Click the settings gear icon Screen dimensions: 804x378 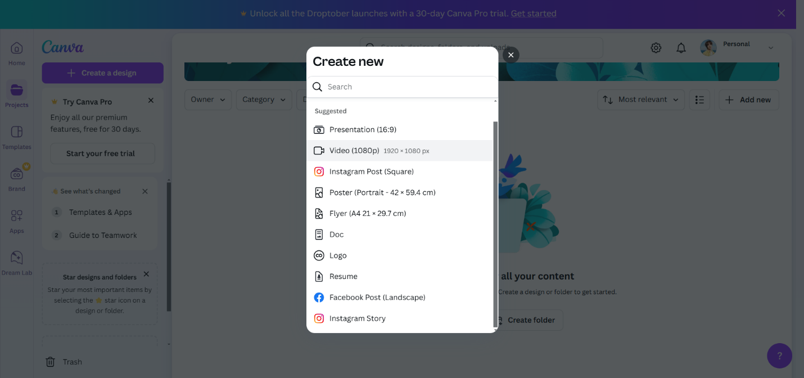(656, 48)
